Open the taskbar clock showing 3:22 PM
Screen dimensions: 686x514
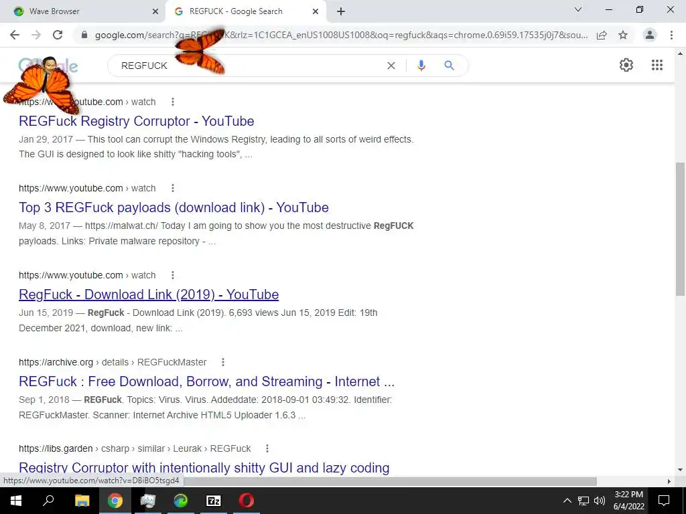(628, 501)
